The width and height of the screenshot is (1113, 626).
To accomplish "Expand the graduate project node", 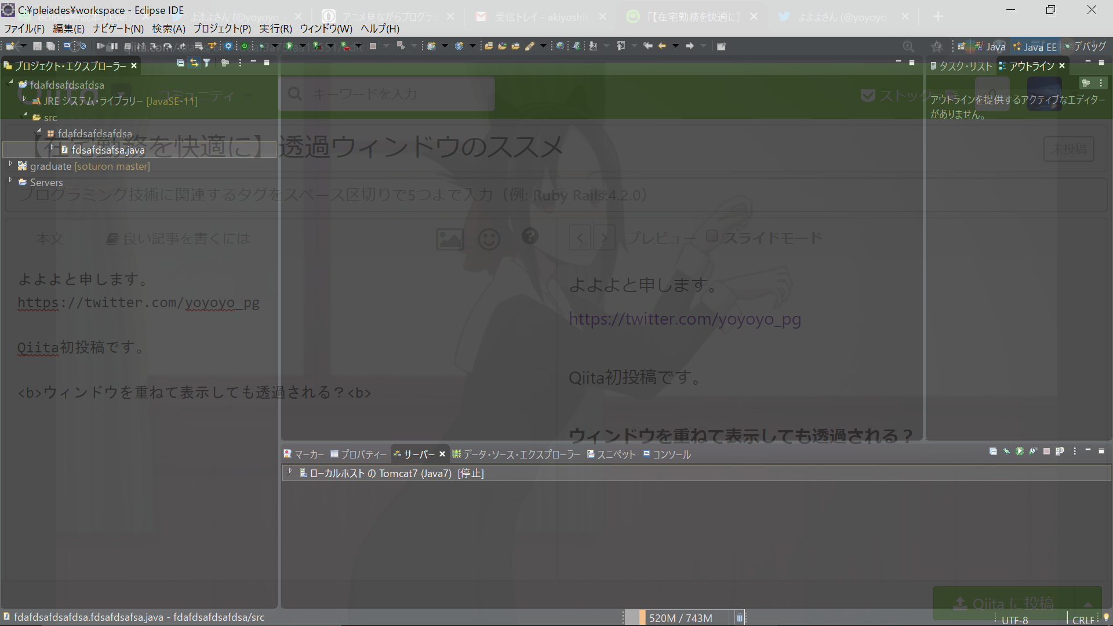I will click(10, 165).
